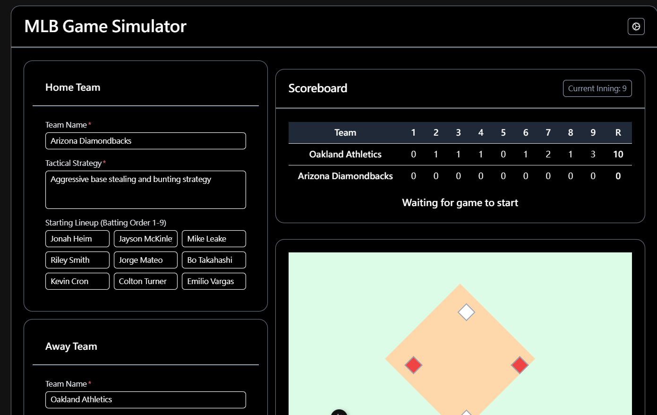The width and height of the screenshot is (657, 415).
Task: Click the Scoreboard heading
Action: tap(318, 88)
